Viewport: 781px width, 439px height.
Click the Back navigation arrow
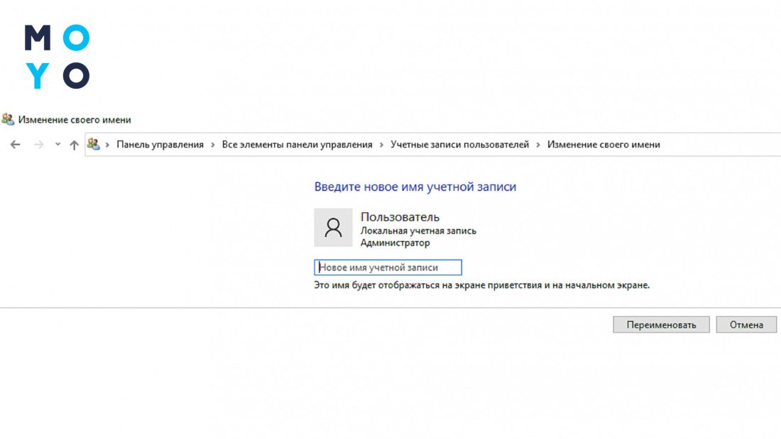[x=16, y=145]
